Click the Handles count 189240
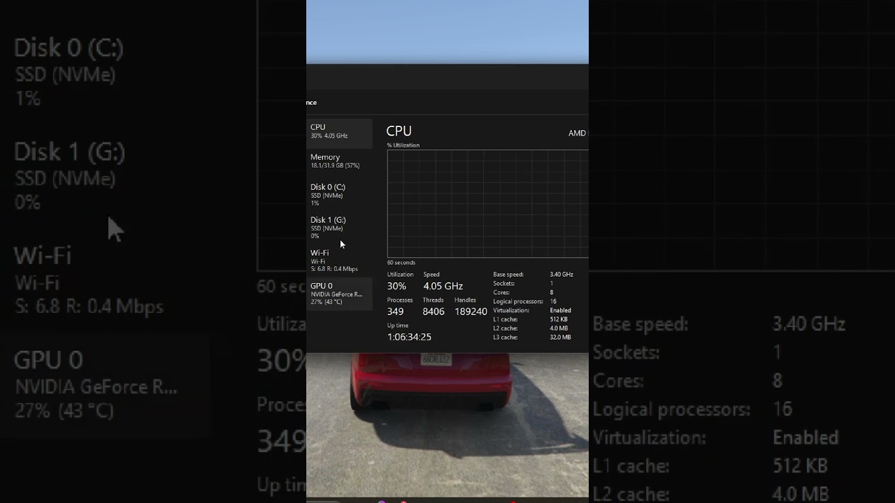895x503 pixels. click(x=471, y=312)
